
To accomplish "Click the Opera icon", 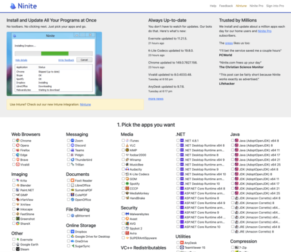I will [18, 145].
